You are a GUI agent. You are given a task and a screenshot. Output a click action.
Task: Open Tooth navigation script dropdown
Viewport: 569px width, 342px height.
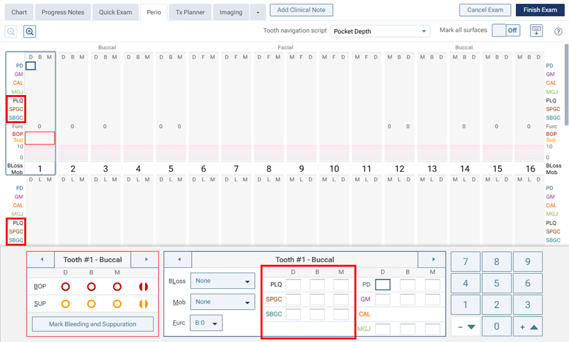380,31
